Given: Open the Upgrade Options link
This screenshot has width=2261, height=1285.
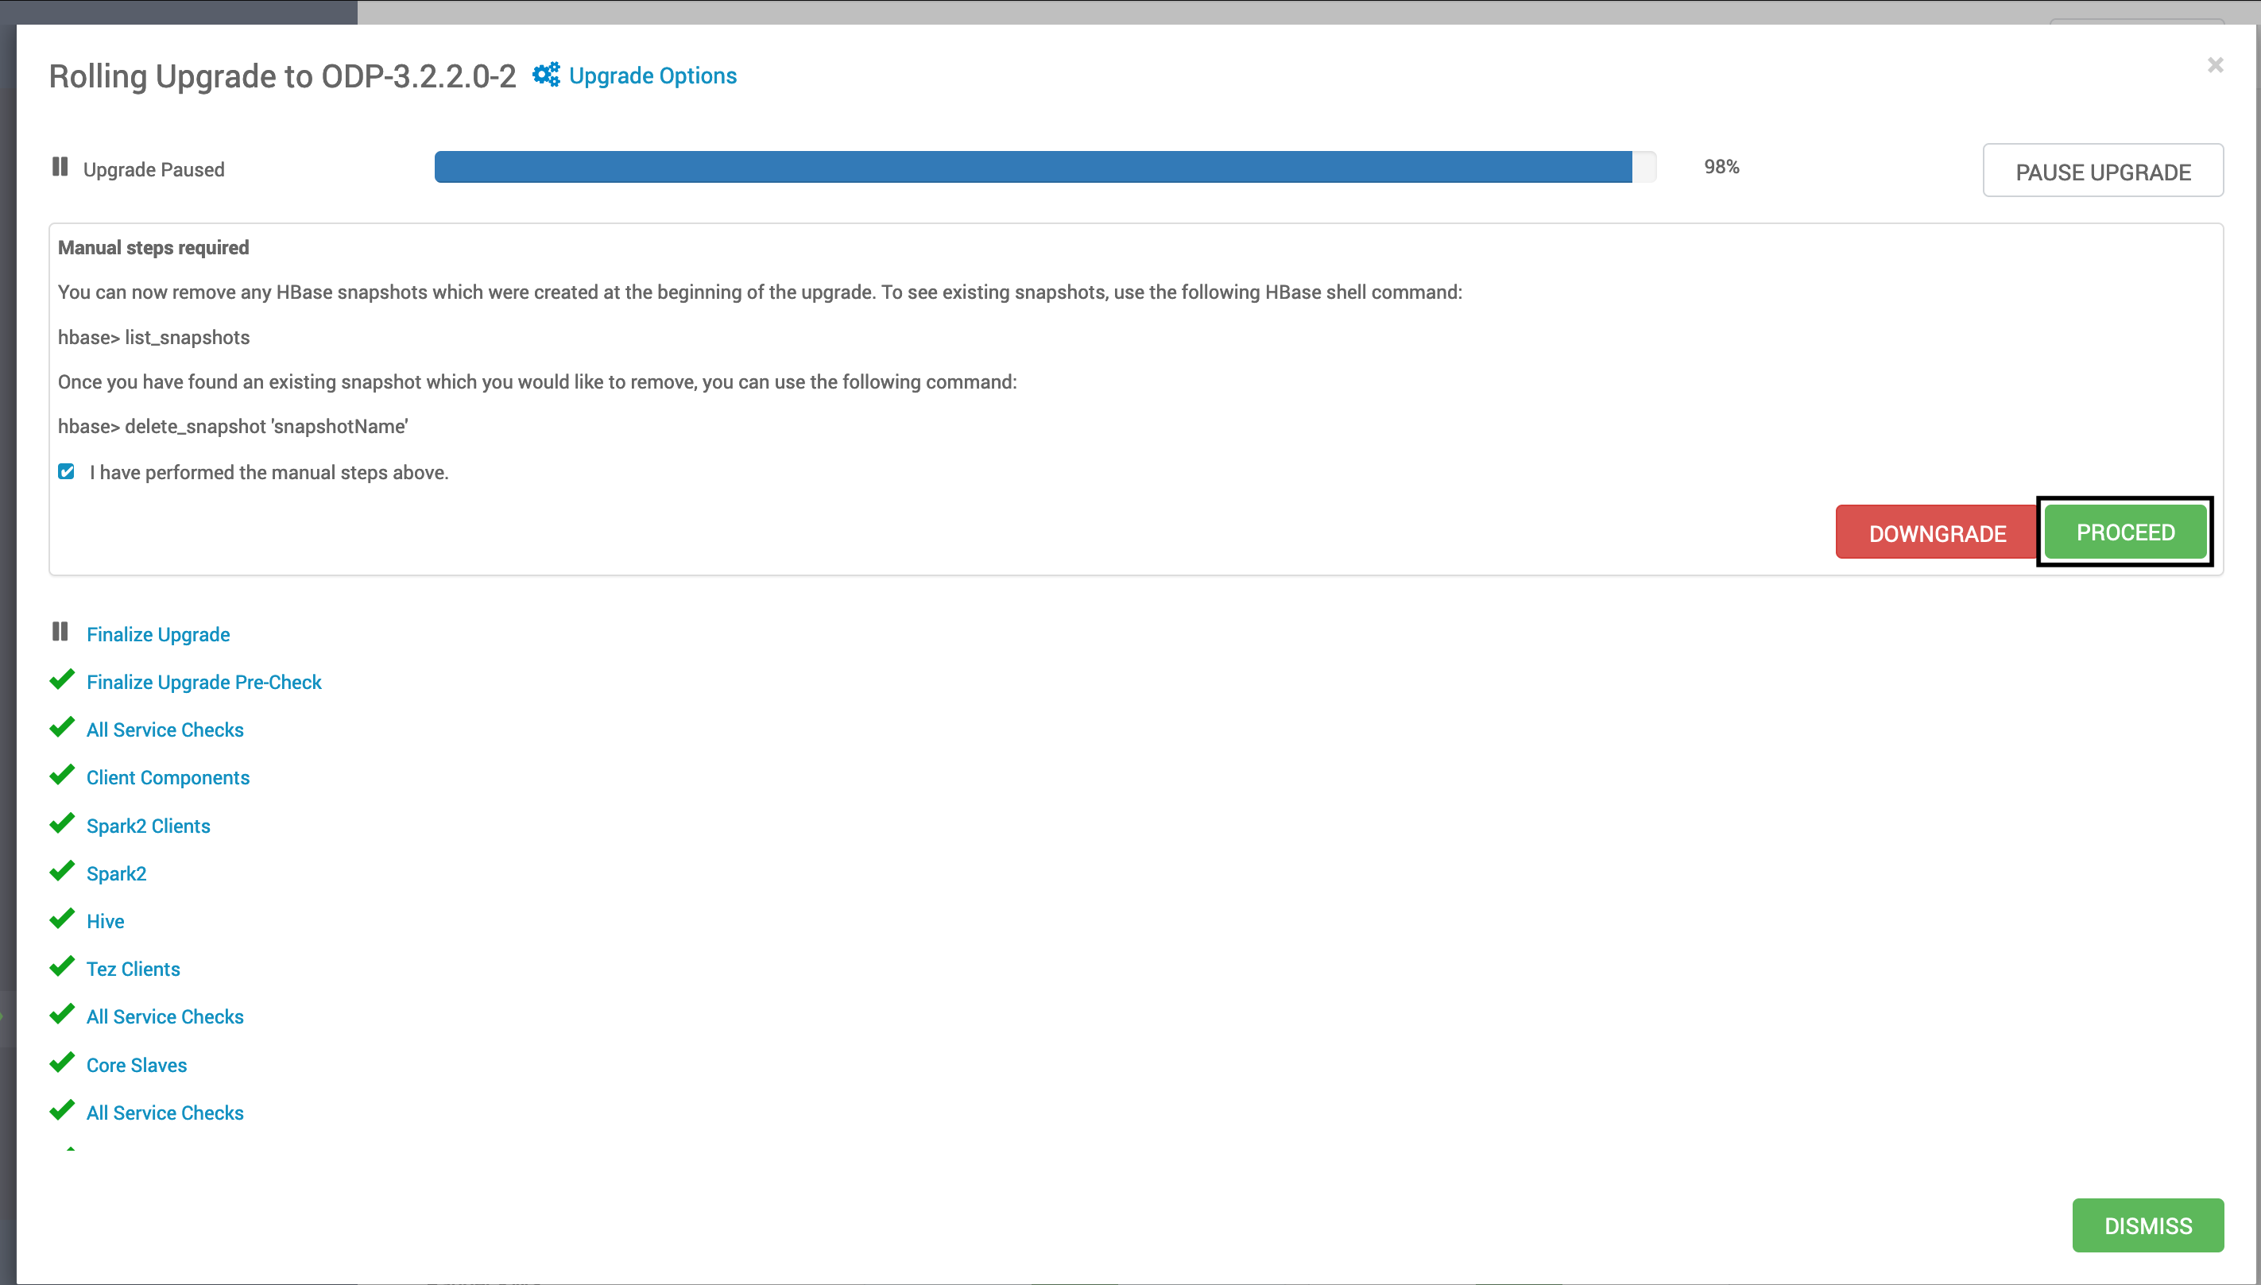Looking at the screenshot, I should click(652, 76).
